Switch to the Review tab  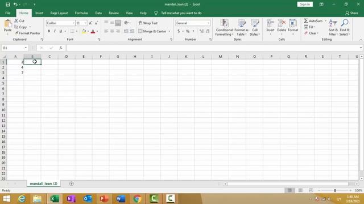(114, 13)
